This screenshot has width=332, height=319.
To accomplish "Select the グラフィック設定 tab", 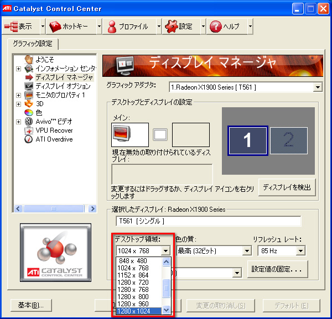I will (33, 44).
